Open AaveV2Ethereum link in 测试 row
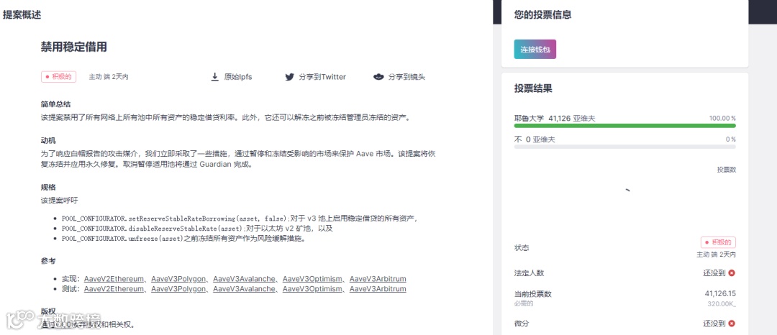 point(114,288)
